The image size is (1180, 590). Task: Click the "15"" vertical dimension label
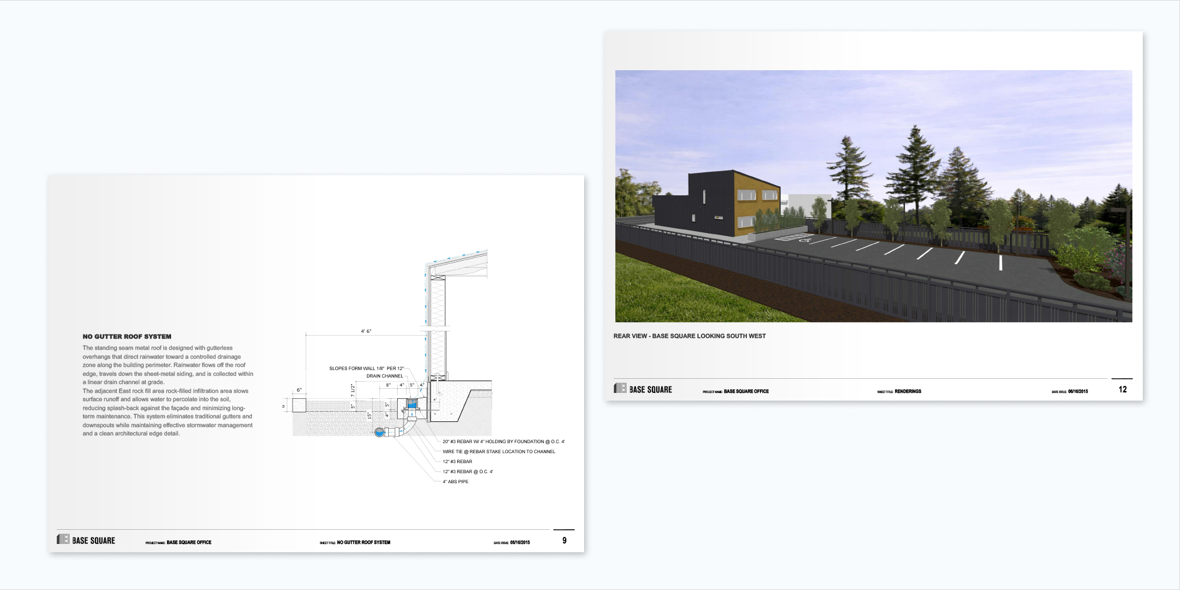point(370,415)
